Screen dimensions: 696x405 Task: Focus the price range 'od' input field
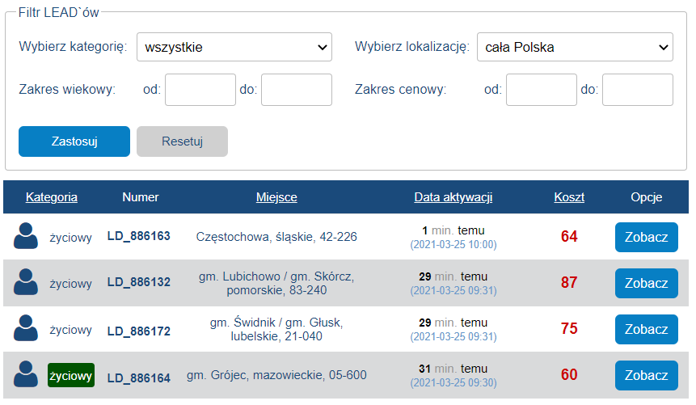pos(542,90)
